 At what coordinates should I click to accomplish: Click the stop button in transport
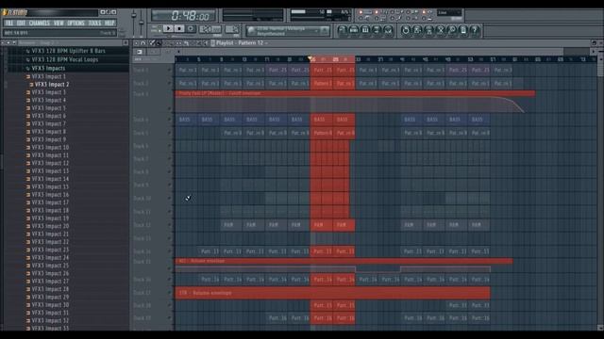click(x=179, y=29)
